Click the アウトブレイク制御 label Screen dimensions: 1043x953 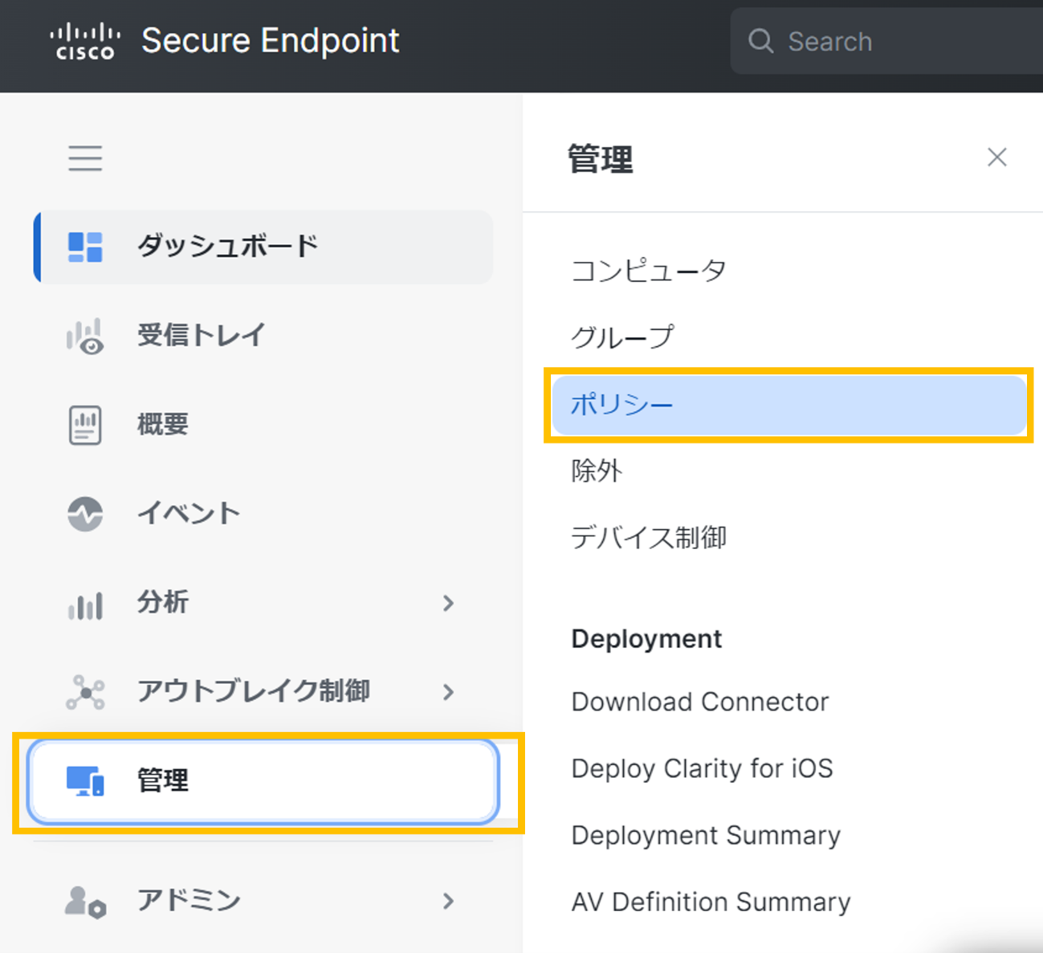pyautogui.click(x=254, y=691)
